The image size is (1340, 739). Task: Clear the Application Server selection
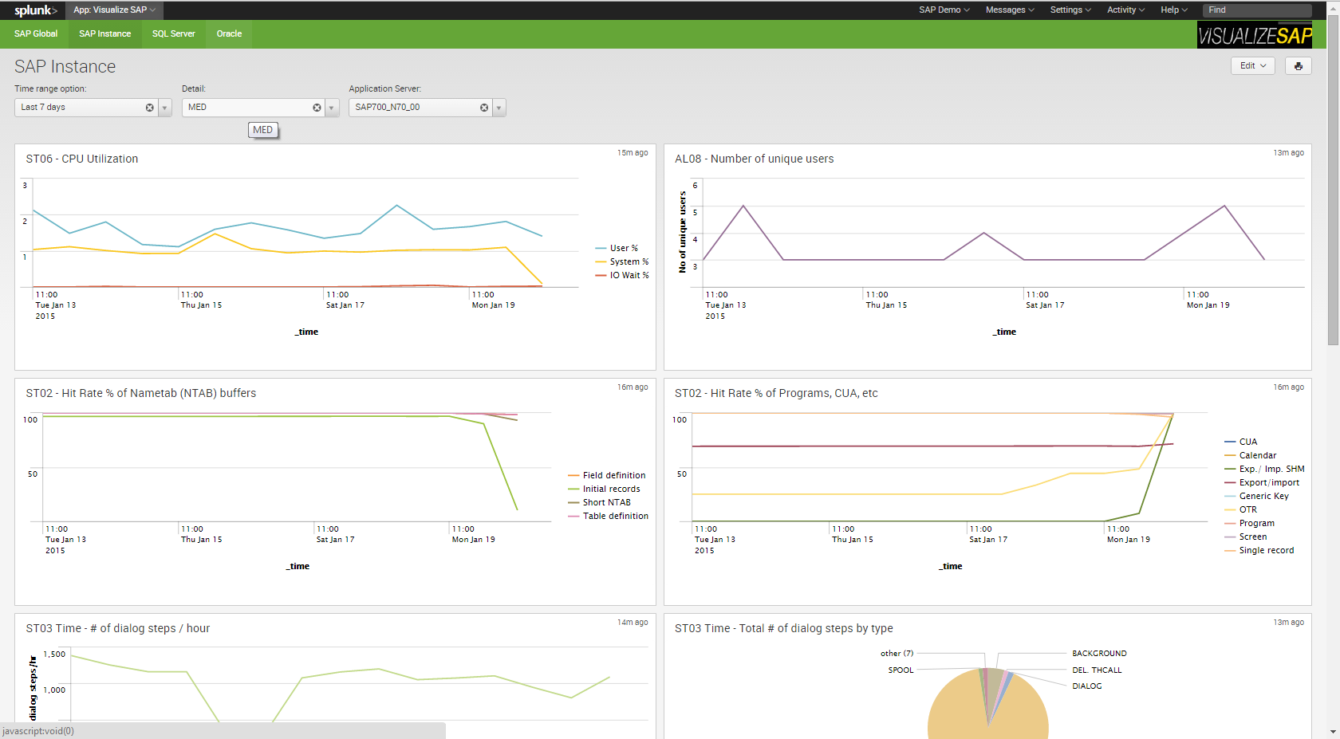pos(484,108)
